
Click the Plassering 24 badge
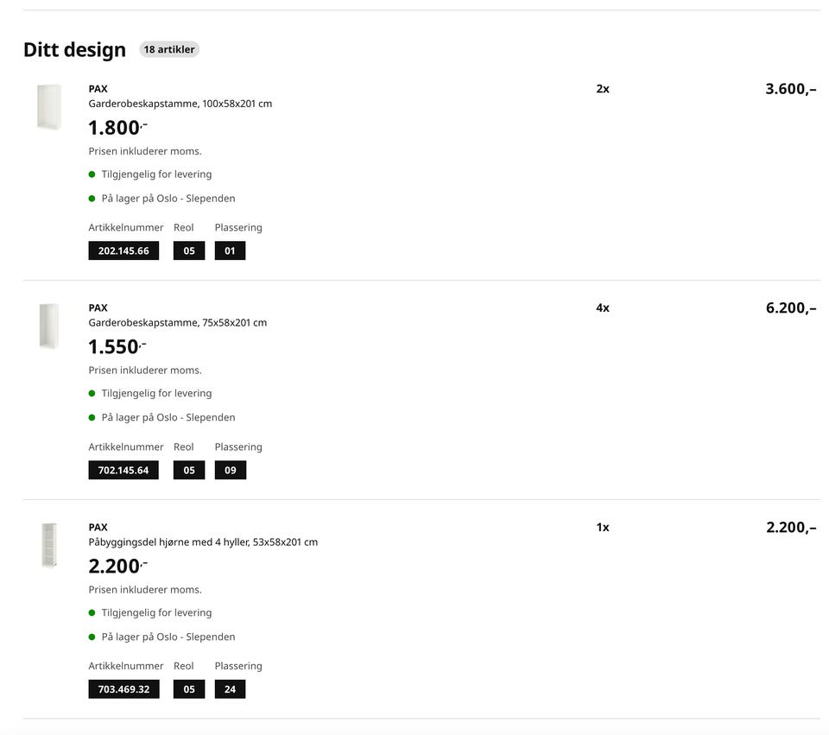230,689
